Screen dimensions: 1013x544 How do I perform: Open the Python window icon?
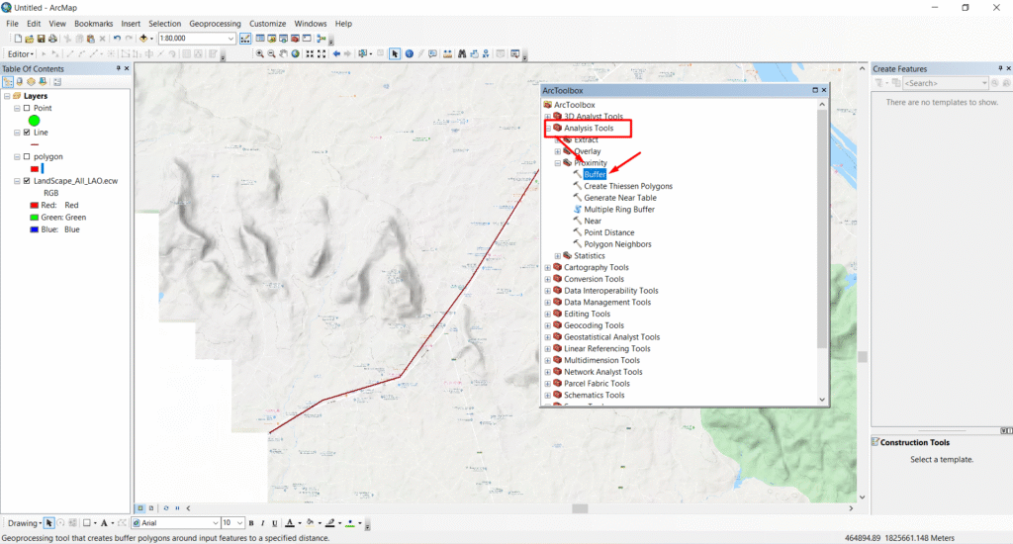307,39
